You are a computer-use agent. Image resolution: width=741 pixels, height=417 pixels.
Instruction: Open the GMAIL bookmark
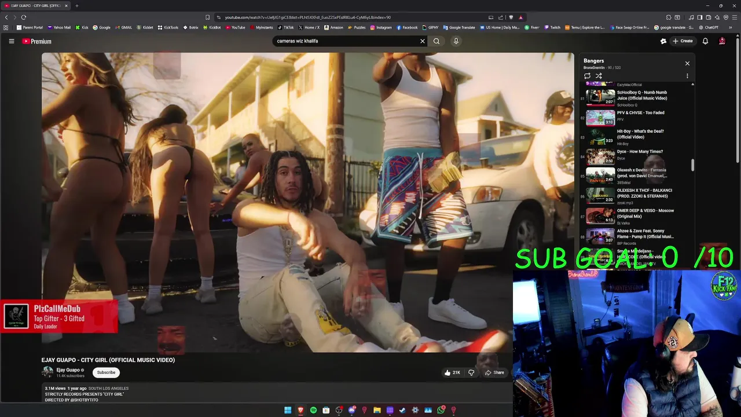point(123,27)
